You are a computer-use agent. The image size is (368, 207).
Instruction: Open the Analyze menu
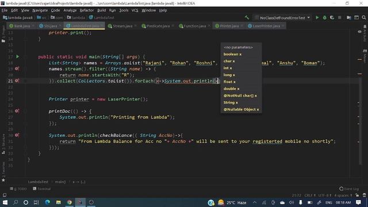[70, 10]
